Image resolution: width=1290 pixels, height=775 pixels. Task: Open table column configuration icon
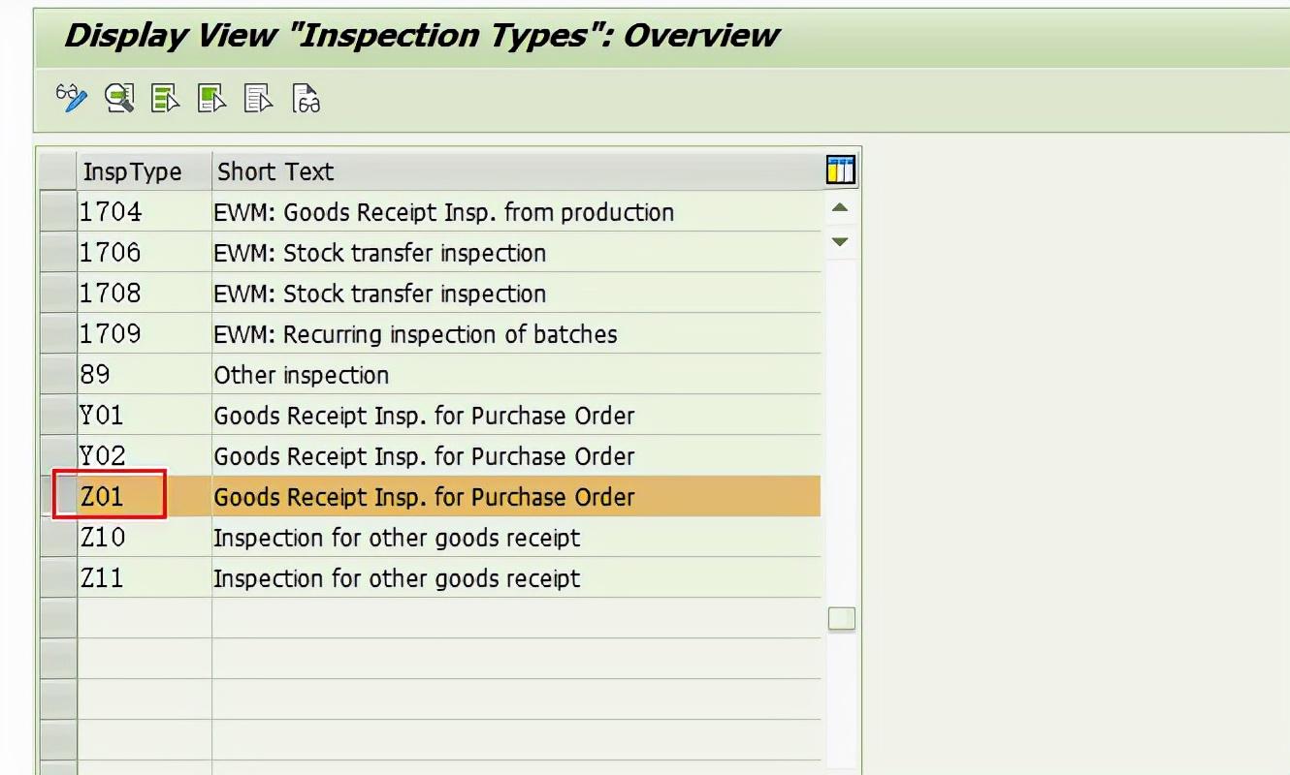[842, 169]
